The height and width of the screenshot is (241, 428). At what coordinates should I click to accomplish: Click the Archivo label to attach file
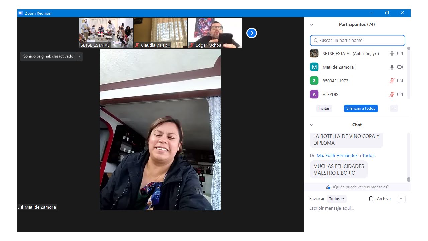(x=384, y=199)
